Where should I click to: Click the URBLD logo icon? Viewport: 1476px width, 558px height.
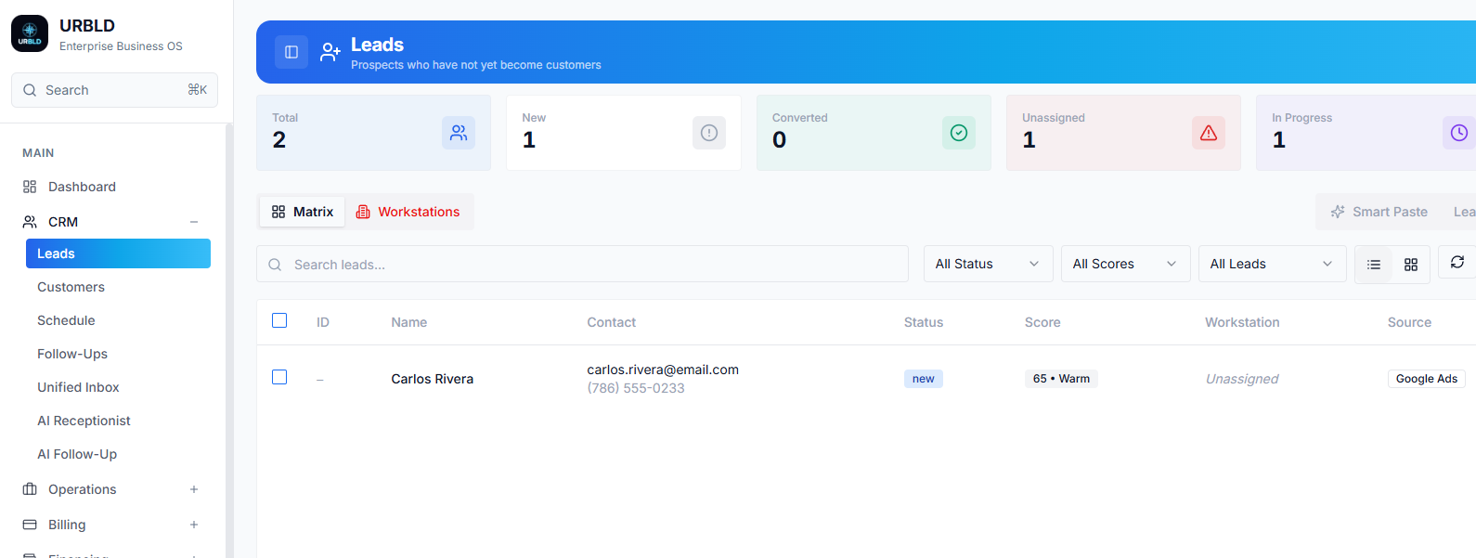point(30,33)
